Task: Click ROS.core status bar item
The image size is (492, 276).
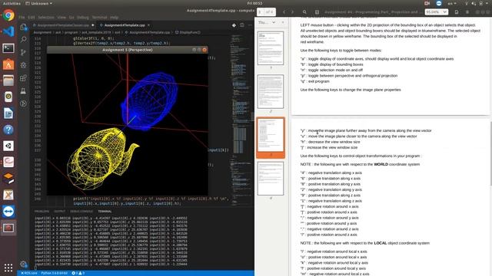Action: tap(29, 273)
